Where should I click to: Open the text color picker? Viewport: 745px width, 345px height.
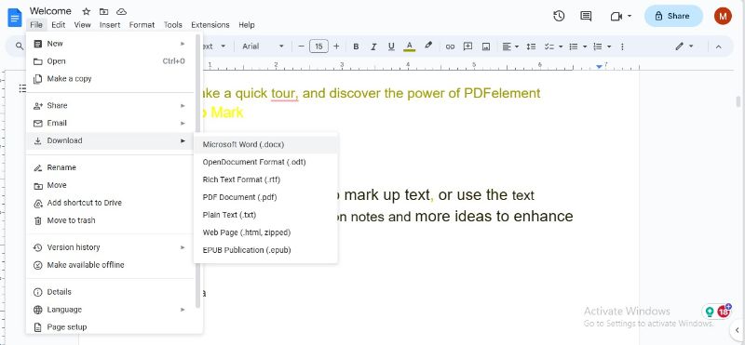[409, 46]
